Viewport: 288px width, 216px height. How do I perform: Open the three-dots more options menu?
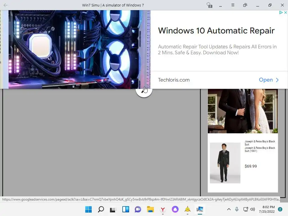220,6
